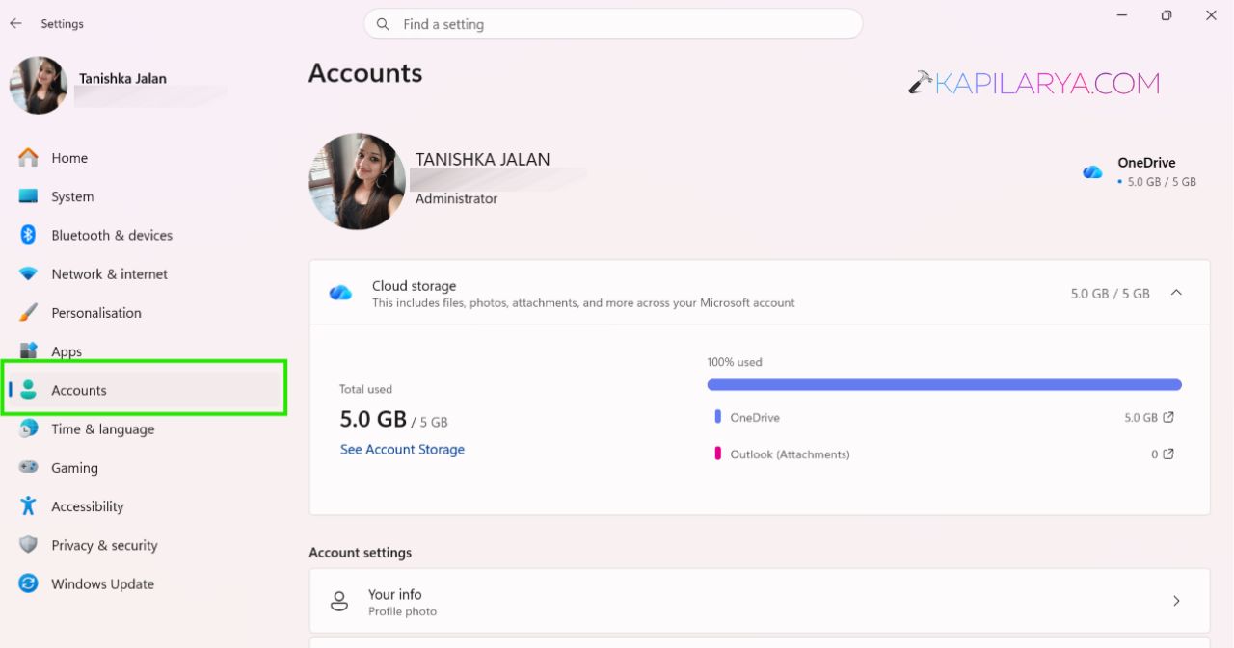Click the Your info person icon

pos(339,602)
